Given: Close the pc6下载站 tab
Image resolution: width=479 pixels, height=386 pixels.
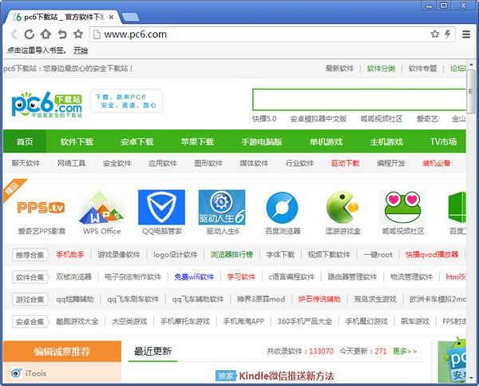Looking at the screenshot, I should point(111,17).
